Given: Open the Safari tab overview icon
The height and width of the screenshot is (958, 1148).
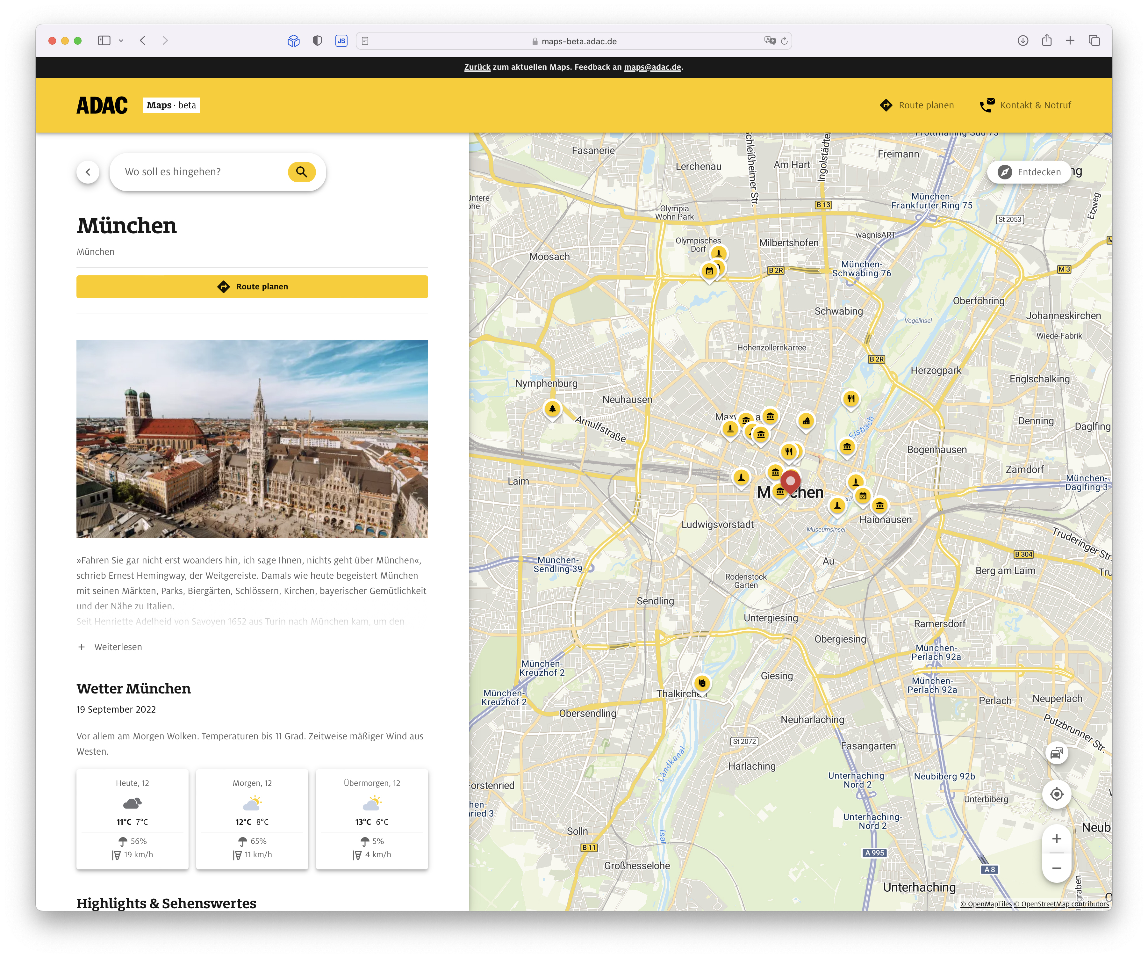Looking at the screenshot, I should (x=1094, y=40).
